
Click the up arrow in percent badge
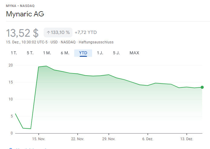click(48, 32)
